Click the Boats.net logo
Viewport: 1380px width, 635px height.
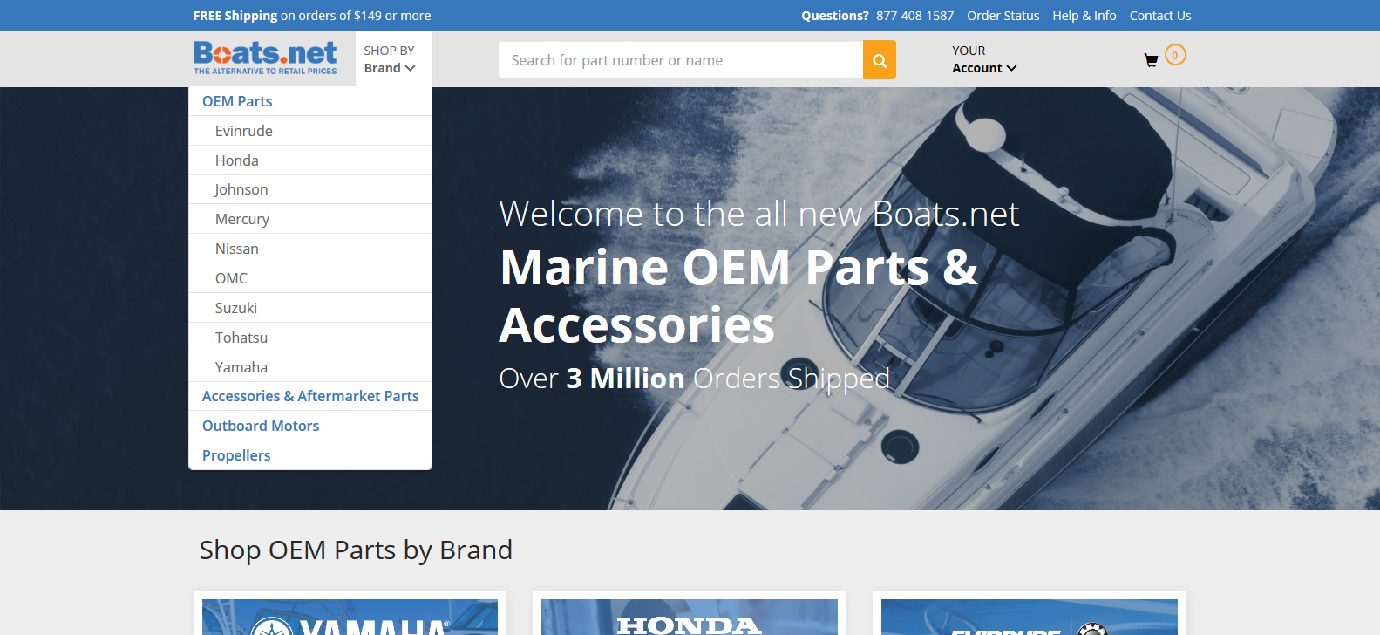click(265, 58)
